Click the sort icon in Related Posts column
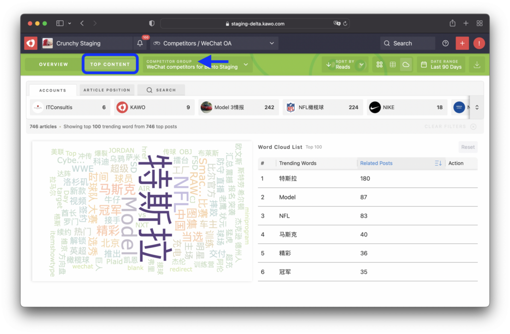The image size is (510, 334). tap(438, 163)
